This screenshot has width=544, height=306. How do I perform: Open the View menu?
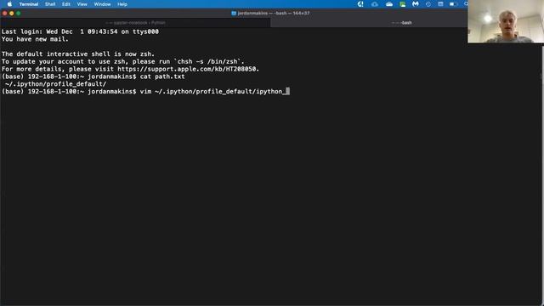82,4
